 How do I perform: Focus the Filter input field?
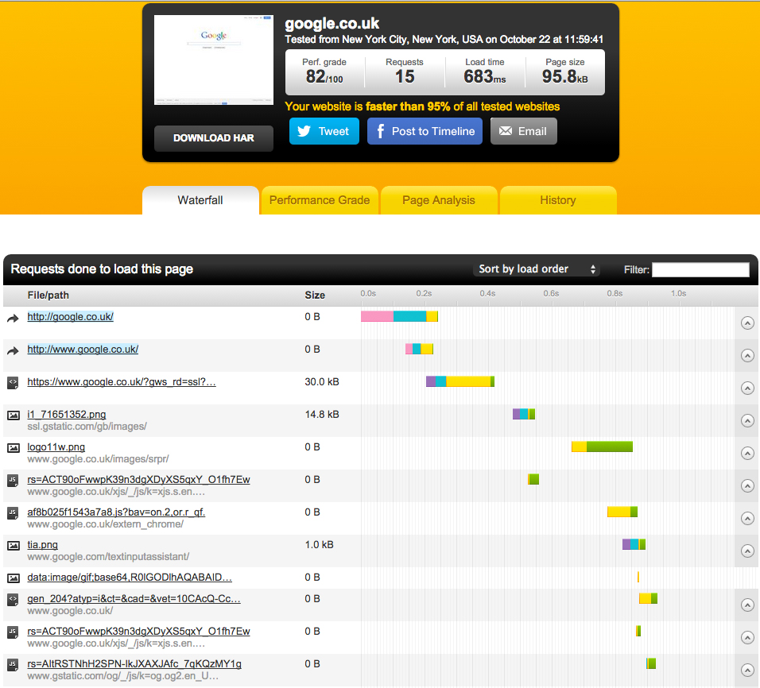point(700,269)
